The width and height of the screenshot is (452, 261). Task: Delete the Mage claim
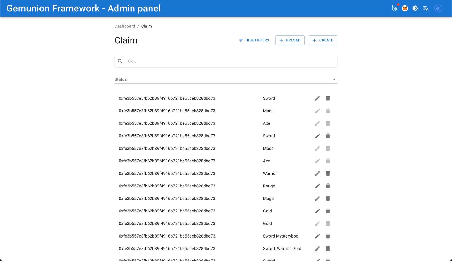click(328, 199)
